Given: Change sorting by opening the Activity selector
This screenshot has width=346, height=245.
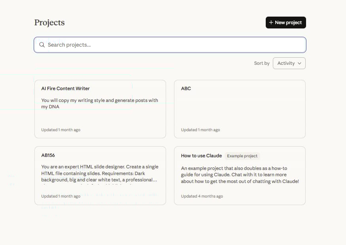Looking at the screenshot, I should (289, 63).
